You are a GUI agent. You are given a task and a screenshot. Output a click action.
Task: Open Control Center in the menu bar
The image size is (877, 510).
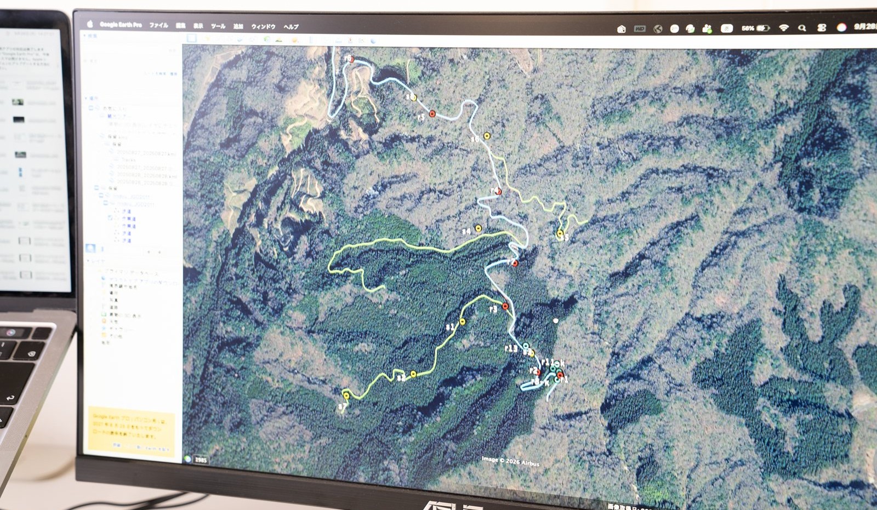click(x=821, y=28)
